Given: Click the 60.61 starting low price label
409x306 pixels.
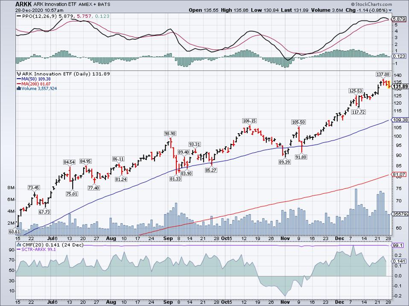Looking at the screenshot, I should pyautogui.click(x=15, y=231).
